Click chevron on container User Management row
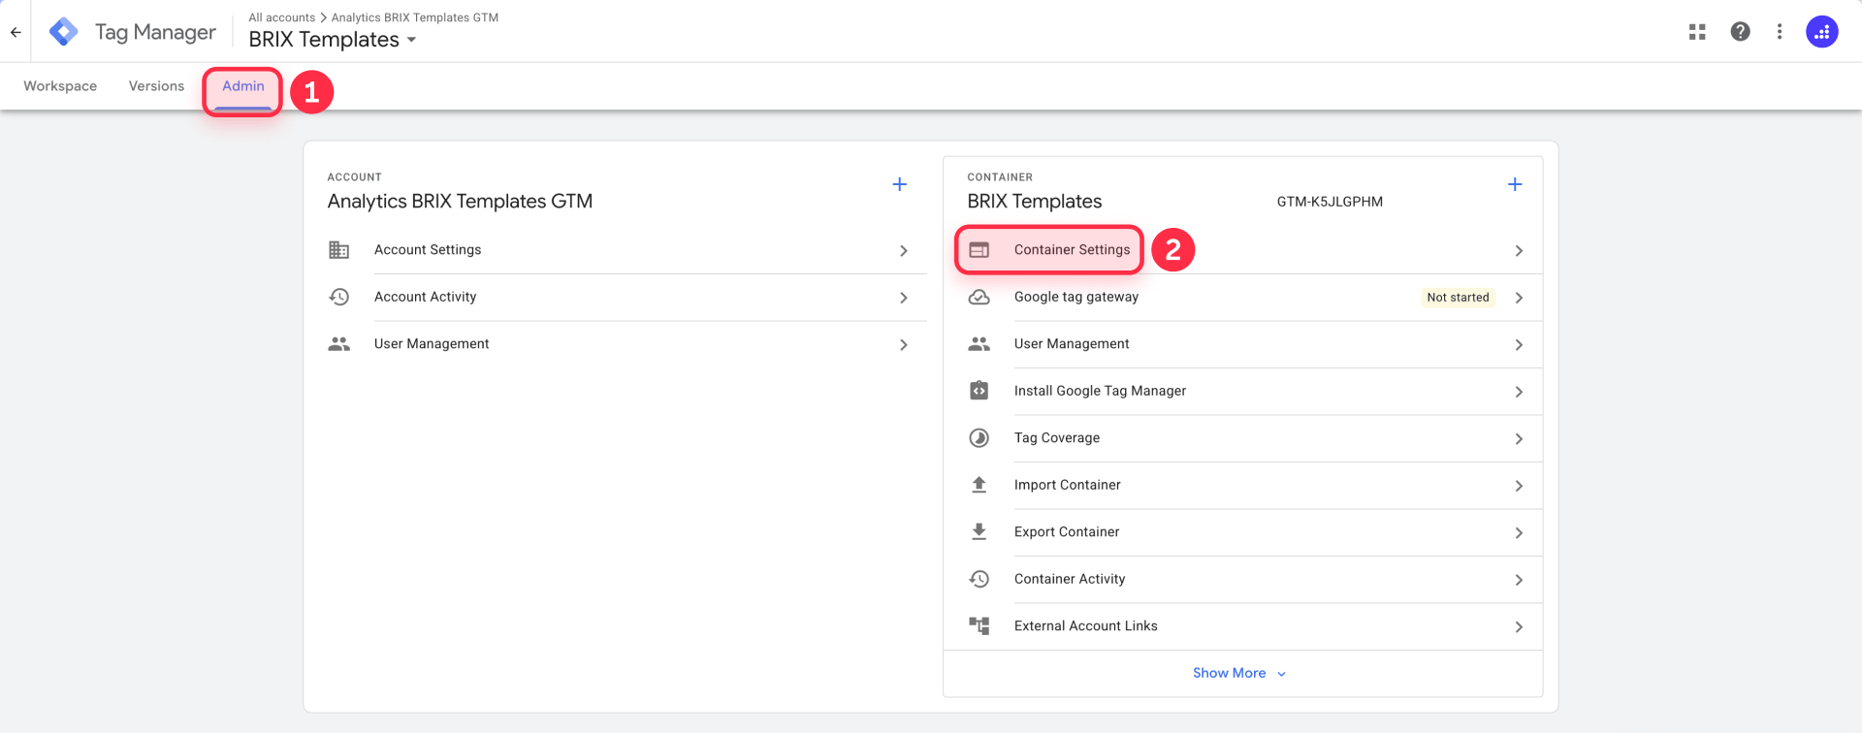 (1519, 345)
